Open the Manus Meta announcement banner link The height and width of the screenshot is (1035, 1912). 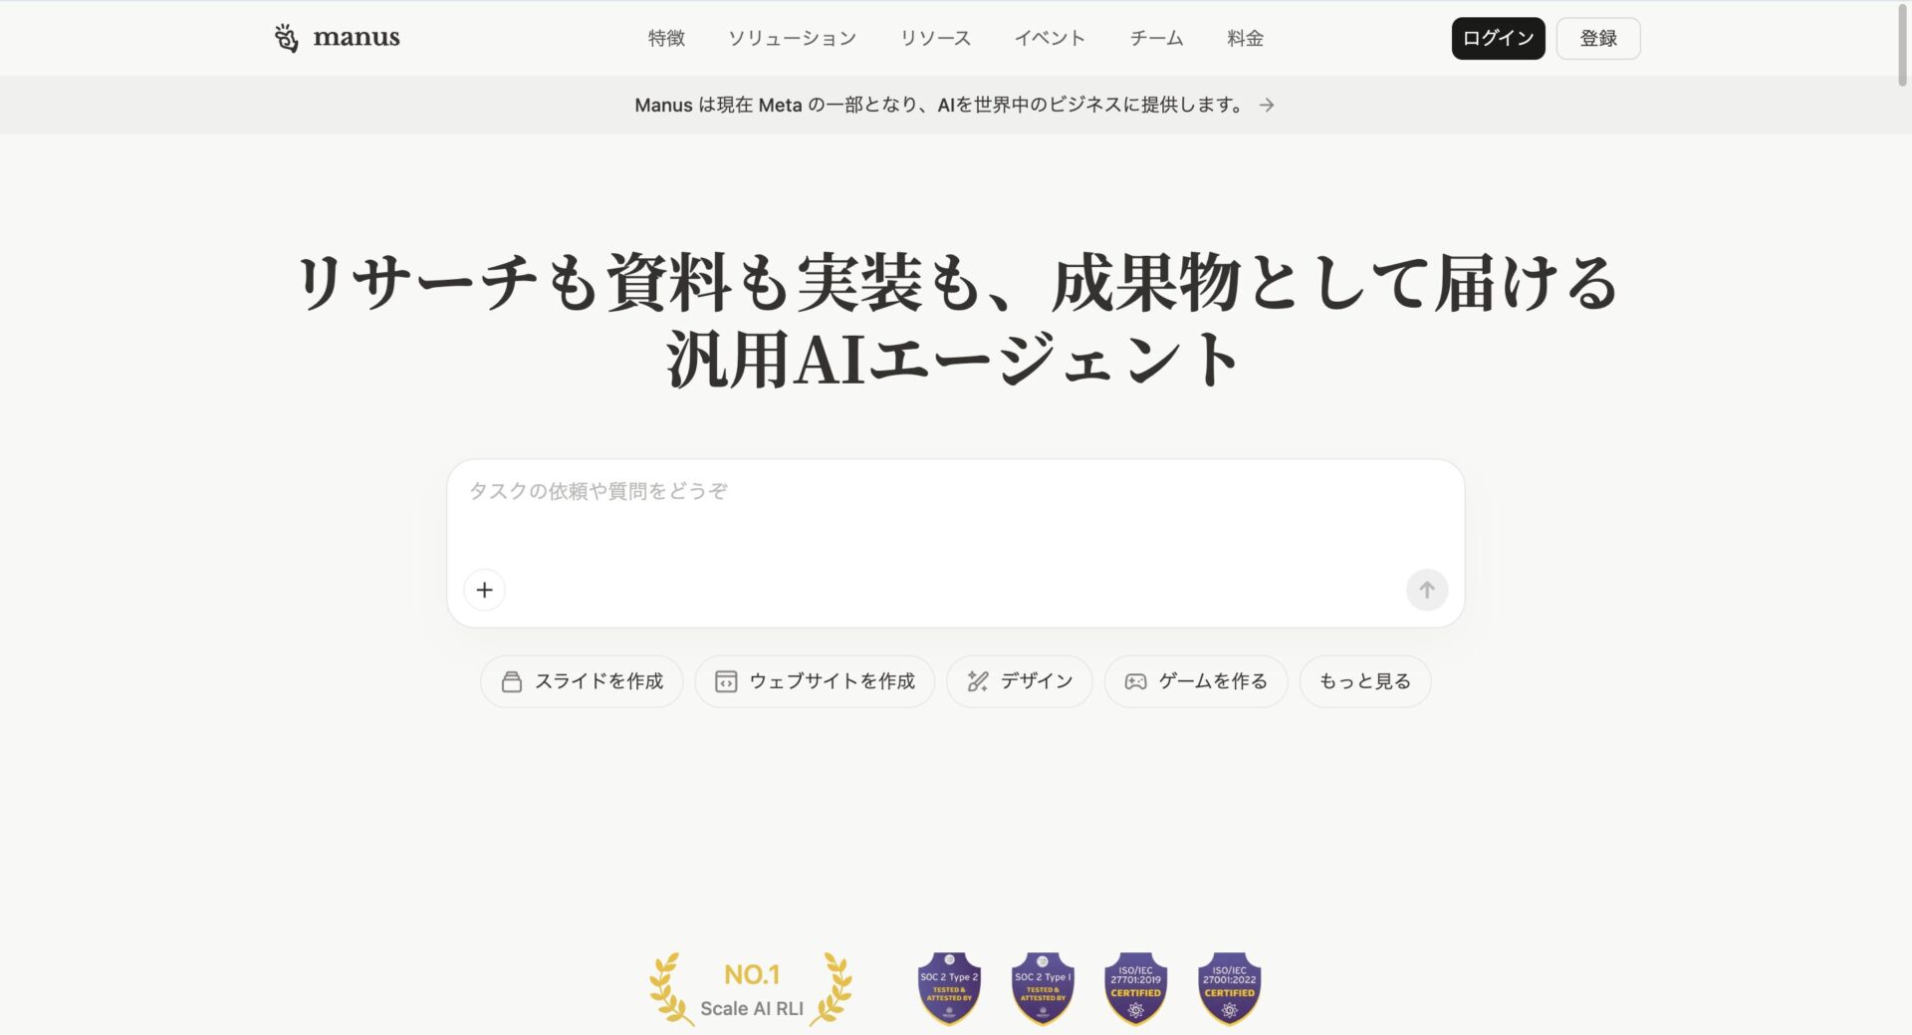coord(954,105)
